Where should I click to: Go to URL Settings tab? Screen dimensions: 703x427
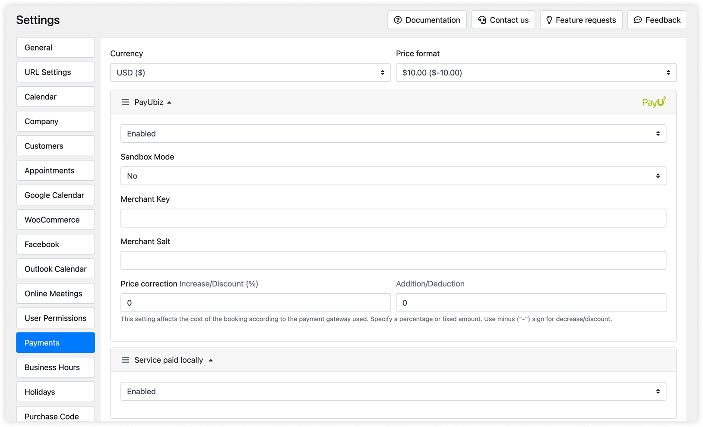click(x=55, y=72)
